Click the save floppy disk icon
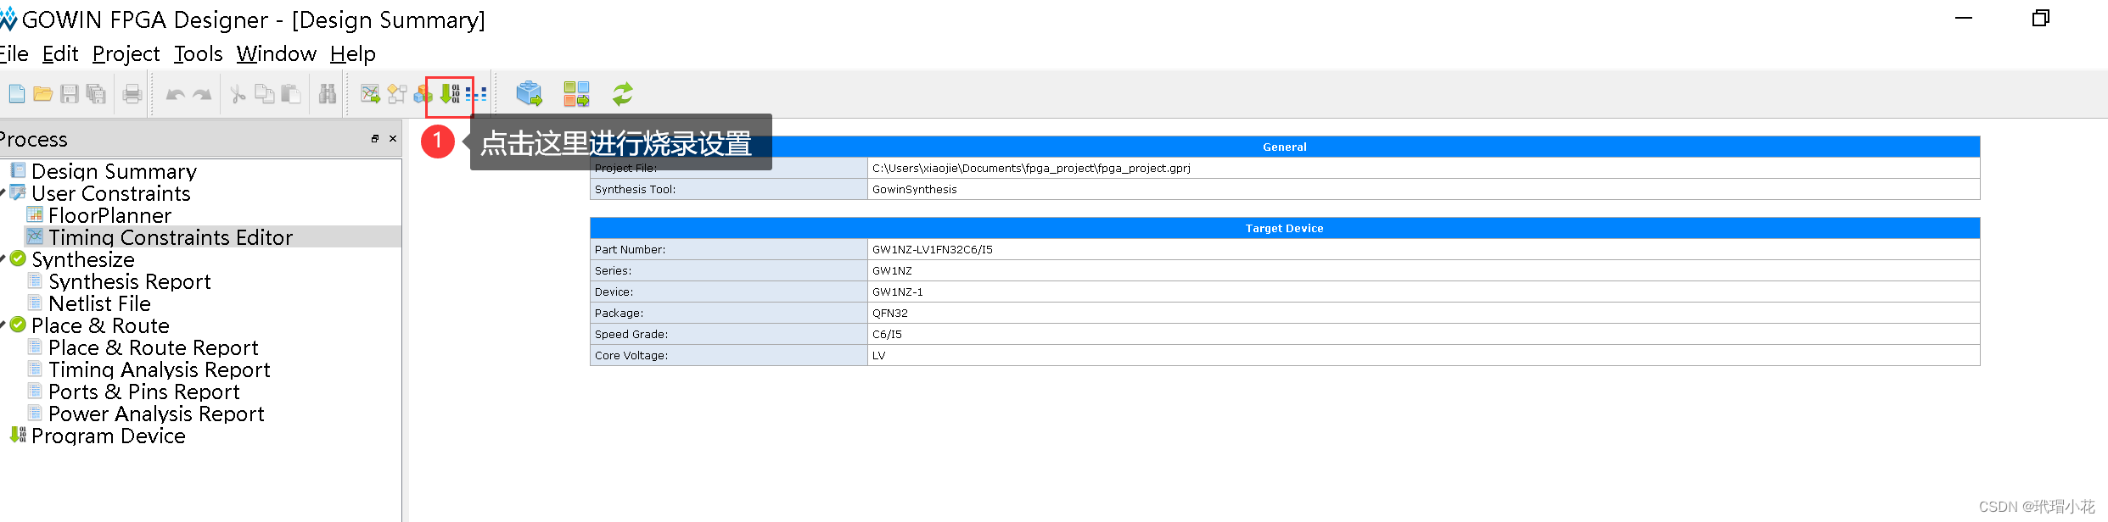This screenshot has width=2108, height=522. (x=70, y=94)
